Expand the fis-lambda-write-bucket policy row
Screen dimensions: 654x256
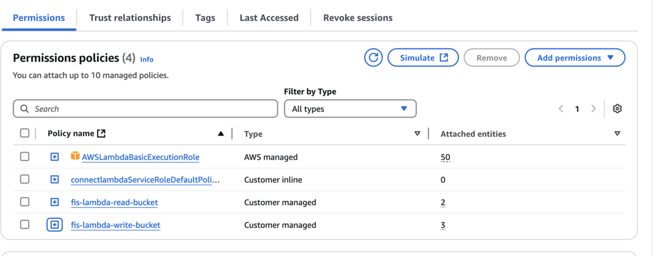coord(55,225)
